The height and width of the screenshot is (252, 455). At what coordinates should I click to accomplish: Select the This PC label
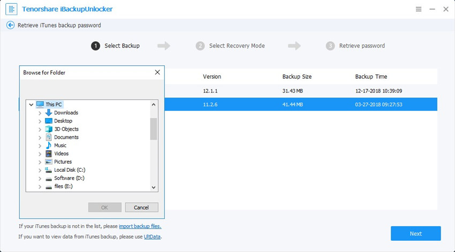pos(54,104)
